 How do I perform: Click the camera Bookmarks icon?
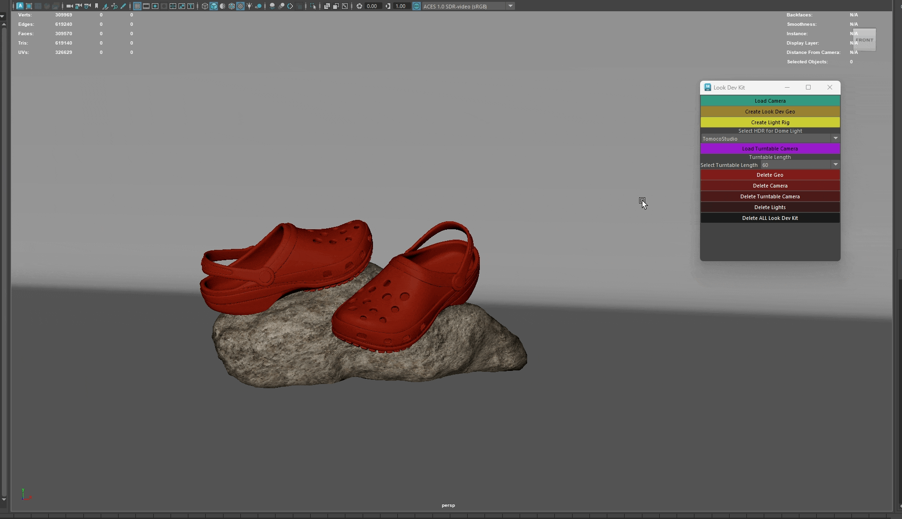tap(97, 6)
